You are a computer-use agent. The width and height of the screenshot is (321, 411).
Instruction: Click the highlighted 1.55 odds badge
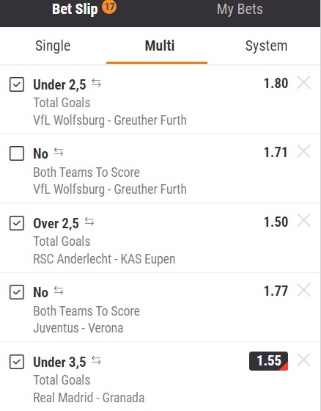[x=269, y=361]
